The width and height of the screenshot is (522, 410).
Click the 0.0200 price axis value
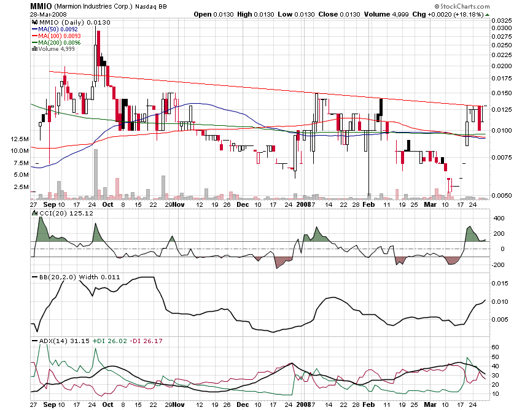(x=502, y=66)
